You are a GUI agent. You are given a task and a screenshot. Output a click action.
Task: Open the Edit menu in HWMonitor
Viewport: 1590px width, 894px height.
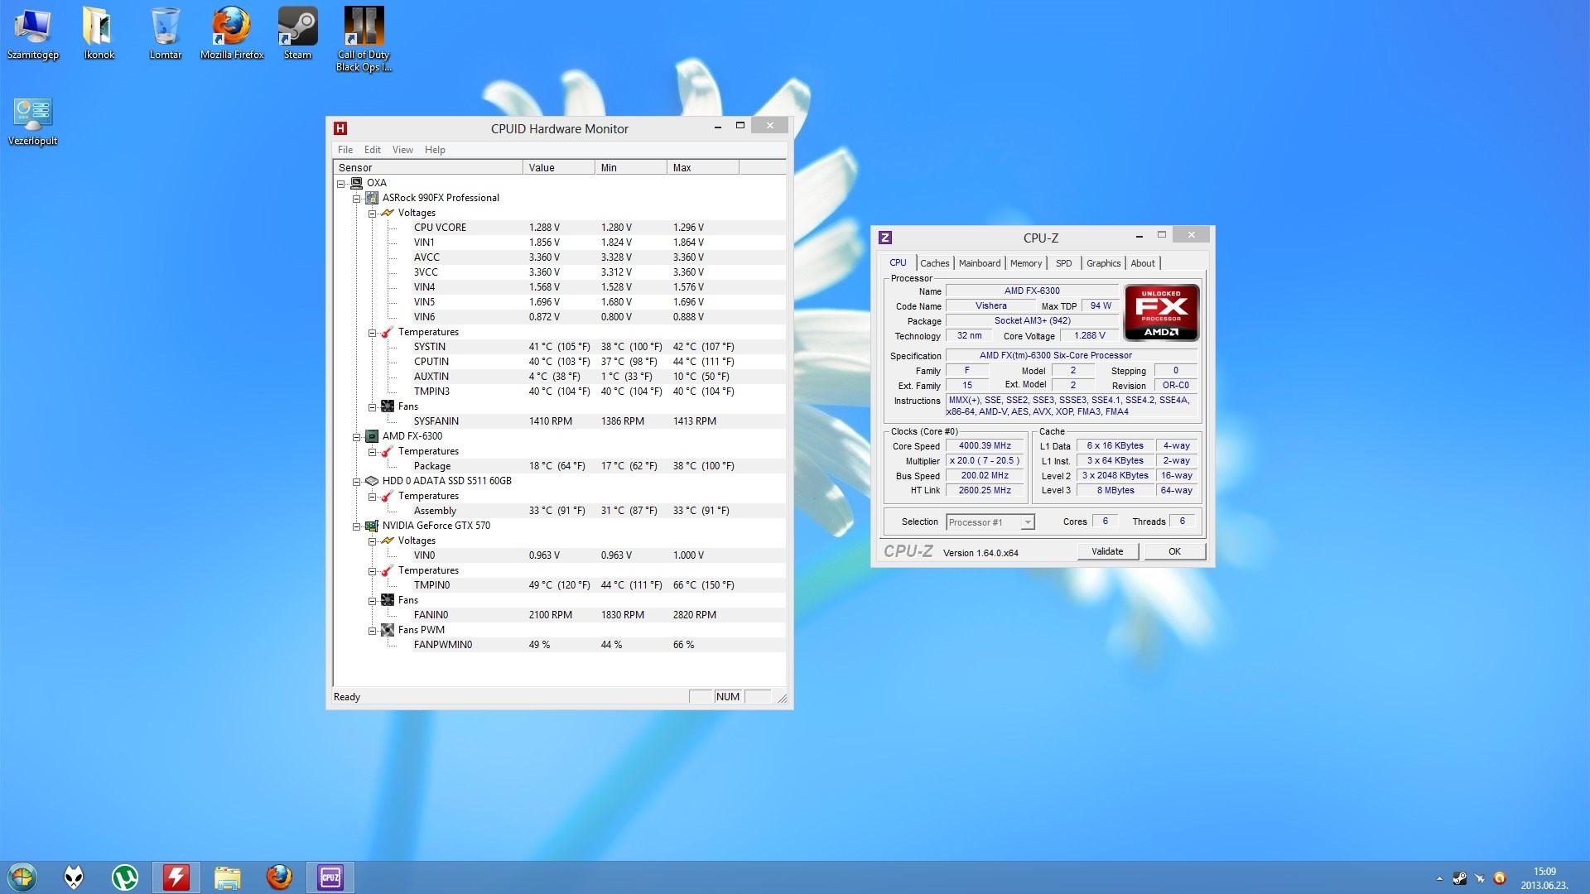tap(373, 150)
